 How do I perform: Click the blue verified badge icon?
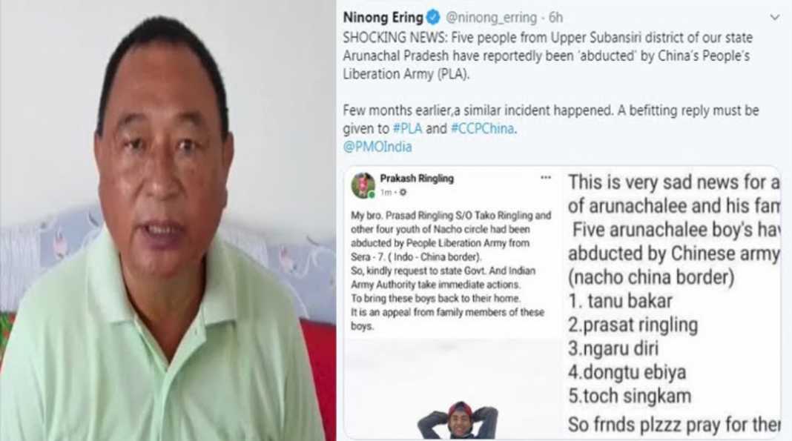[x=433, y=18]
